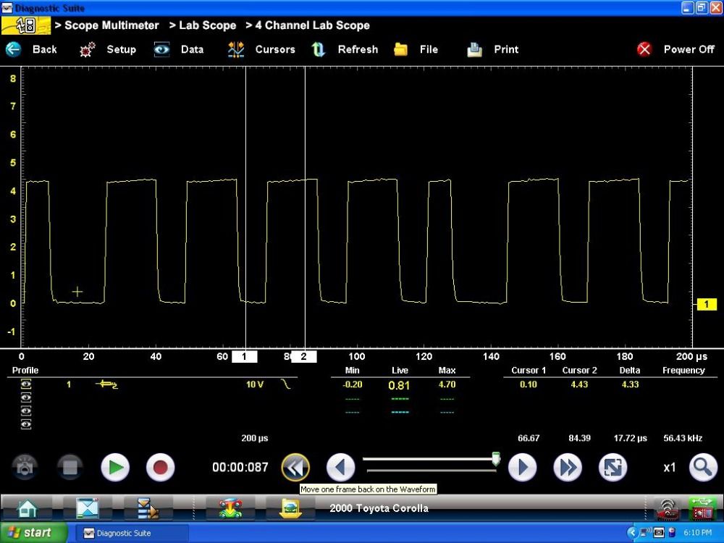Take a snapshot with the camera icon
This screenshot has width=724, height=543.
click(x=25, y=467)
